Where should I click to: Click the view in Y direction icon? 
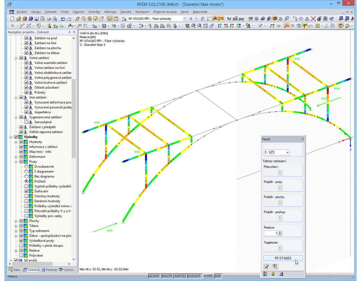(226, 26)
